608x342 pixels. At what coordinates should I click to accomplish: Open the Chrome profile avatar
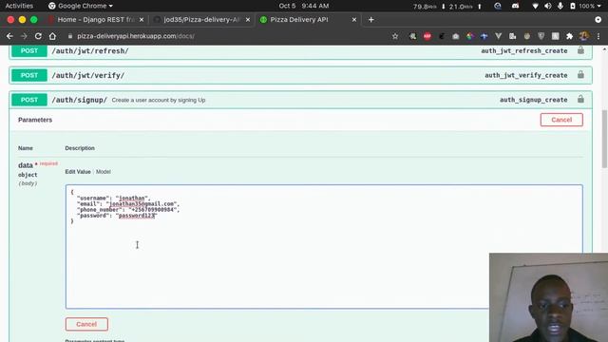[x=583, y=36]
